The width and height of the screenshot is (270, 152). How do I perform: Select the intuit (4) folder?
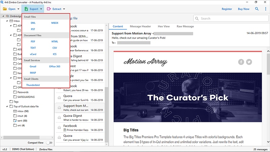coord(22,116)
